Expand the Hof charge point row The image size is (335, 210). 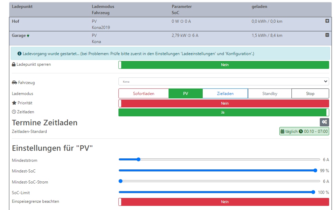(327, 21)
